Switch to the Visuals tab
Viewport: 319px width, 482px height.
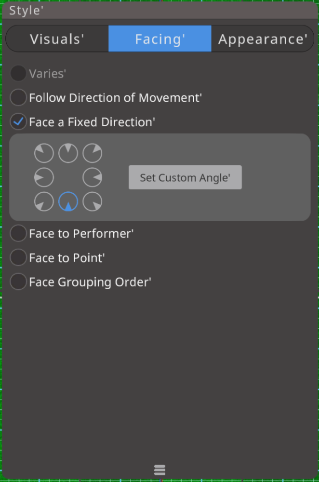[x=57, y=39]
